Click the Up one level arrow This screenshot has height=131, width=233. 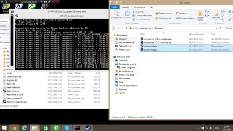126,28
